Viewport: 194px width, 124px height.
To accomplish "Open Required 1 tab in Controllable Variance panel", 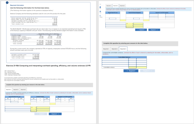I will coord(106,49).
